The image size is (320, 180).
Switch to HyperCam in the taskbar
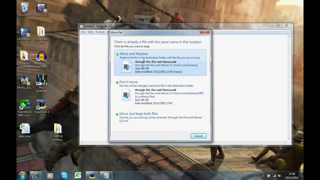point(92,176)
